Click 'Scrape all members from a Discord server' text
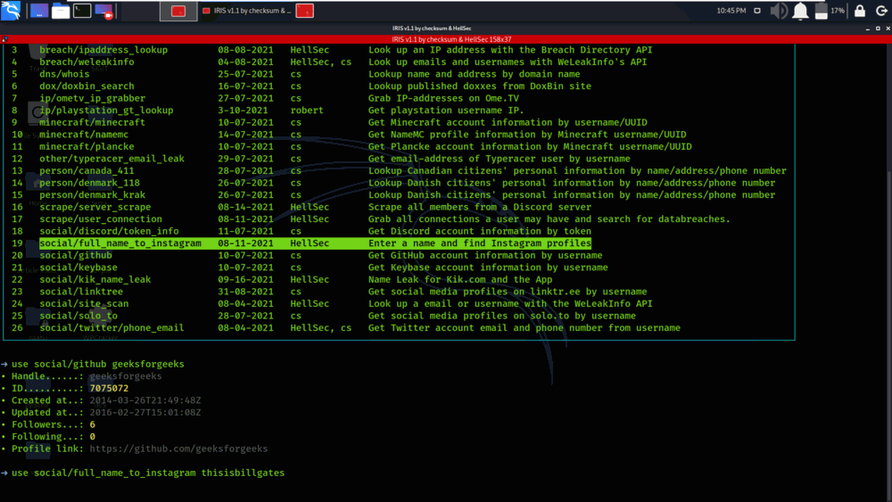Image resolution: width=892 pixels, height=502 pixels. [x=480, y=207]
